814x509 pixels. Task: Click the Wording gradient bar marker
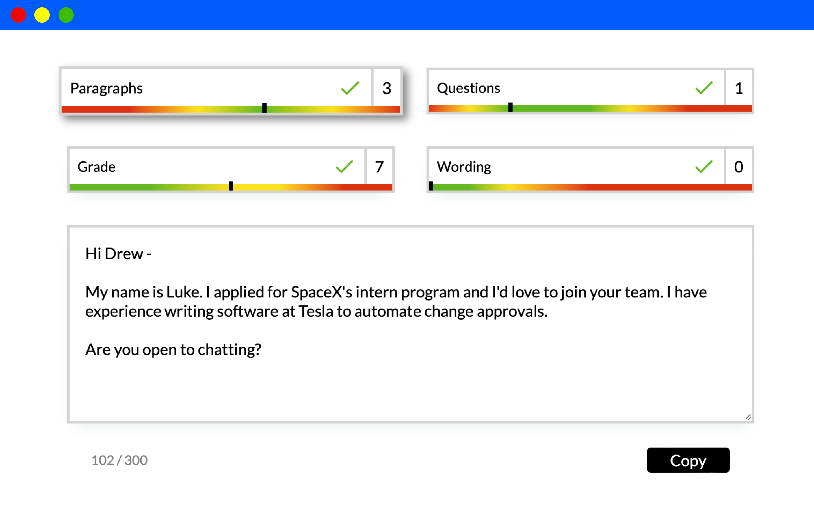(431, 186)
